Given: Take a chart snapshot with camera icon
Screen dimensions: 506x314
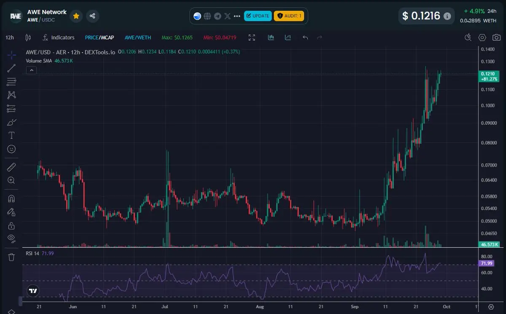Looking at the screenshot, I should tap(496, 38).
